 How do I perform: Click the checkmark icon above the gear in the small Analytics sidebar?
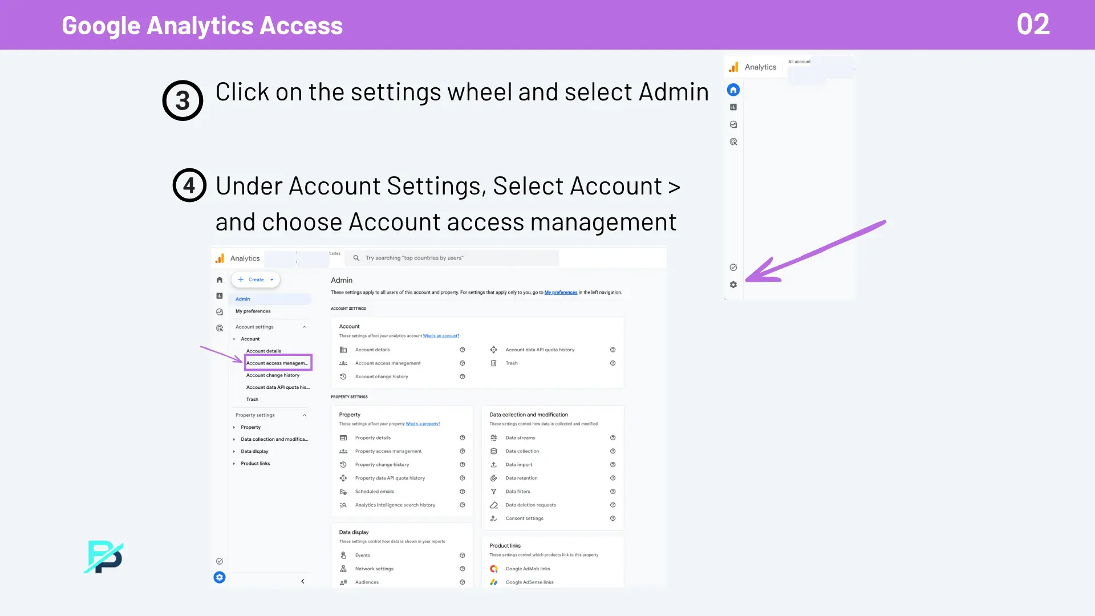733,268
